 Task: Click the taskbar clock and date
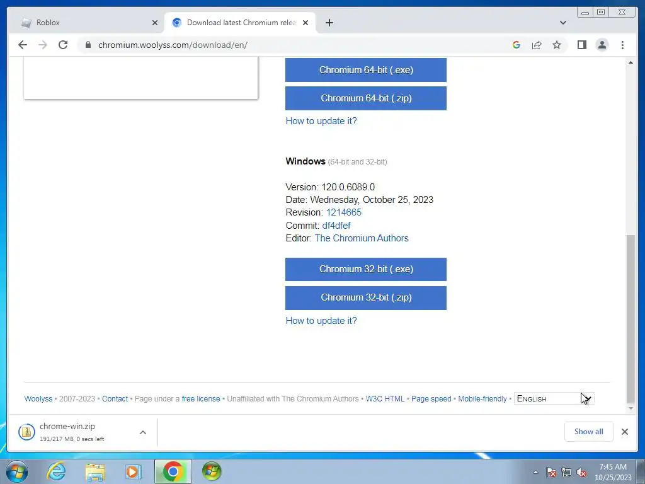613,472
